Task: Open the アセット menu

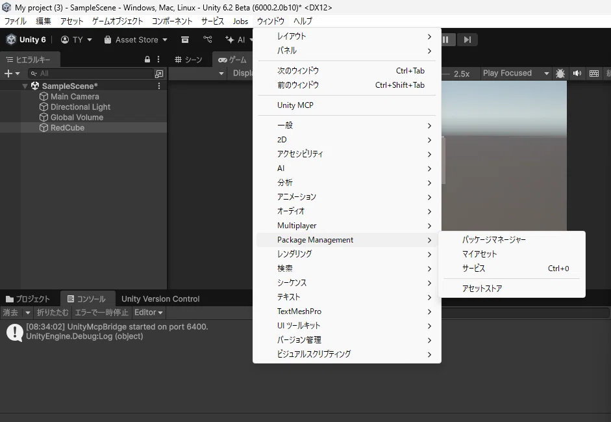Action: point(71,21)
